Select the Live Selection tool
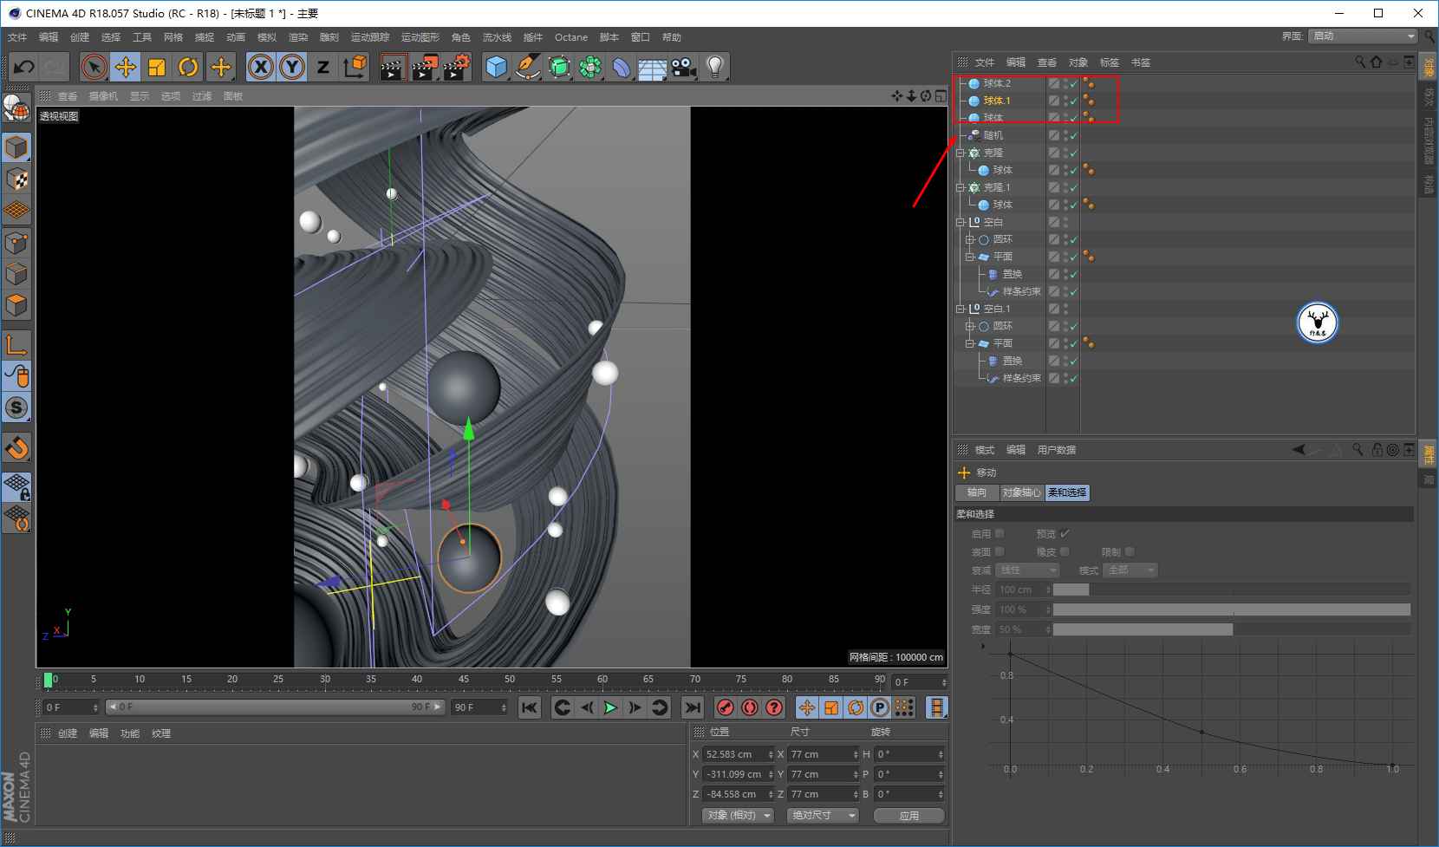Screen dimensions: 1439x847 [x=94, y=67]
